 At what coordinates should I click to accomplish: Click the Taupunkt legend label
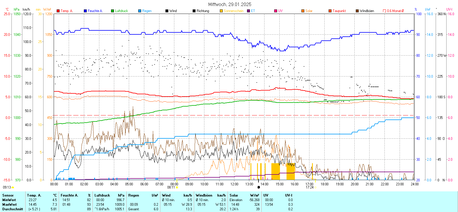point(339,11)
